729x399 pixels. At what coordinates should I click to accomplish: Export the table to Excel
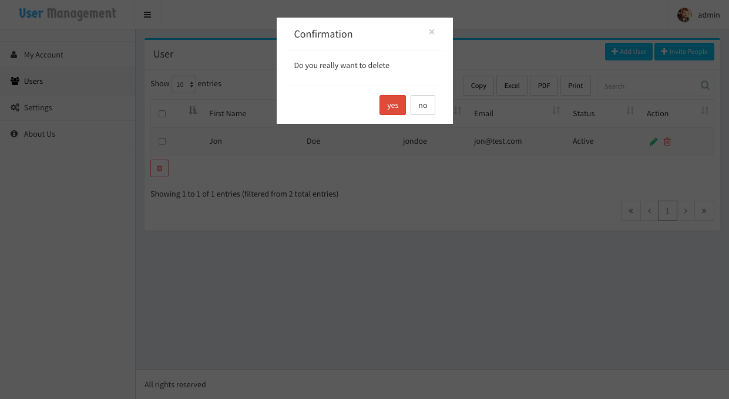coord(512,86)
